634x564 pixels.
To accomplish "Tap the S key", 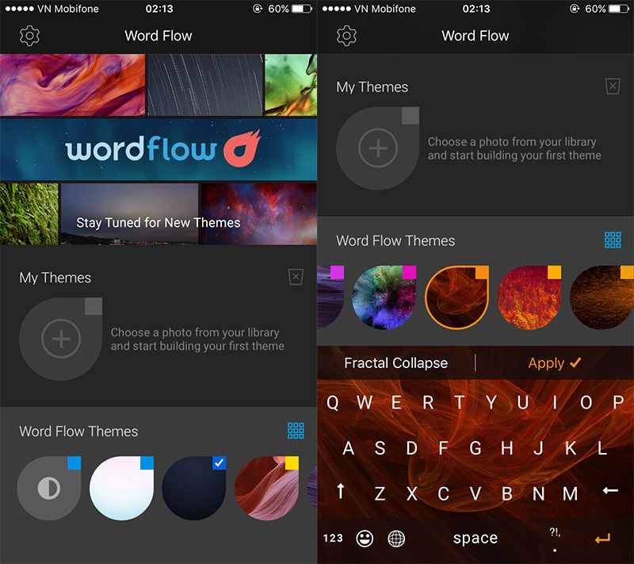I will click(380, 448).
